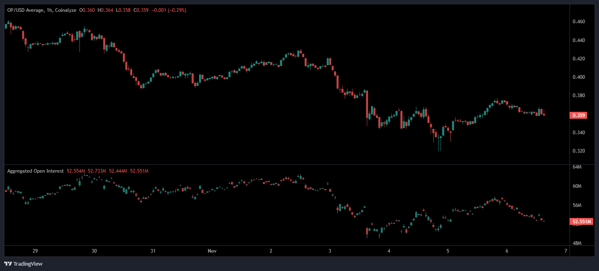Click the red 52.551M open interest tag
599x271 pixels.
coord(582,222)
